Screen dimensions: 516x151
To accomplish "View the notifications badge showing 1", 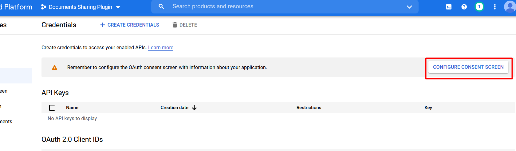I will [479, 6].
